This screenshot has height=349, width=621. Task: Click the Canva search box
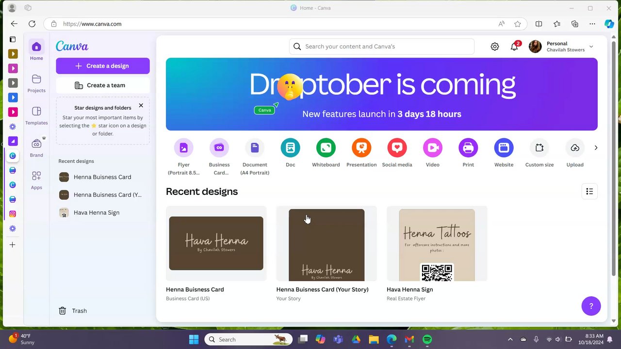tap(382, 47)
